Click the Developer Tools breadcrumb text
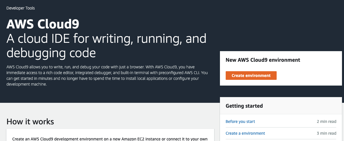The height and width of the screenshot is (141, 344). point(21,8)
